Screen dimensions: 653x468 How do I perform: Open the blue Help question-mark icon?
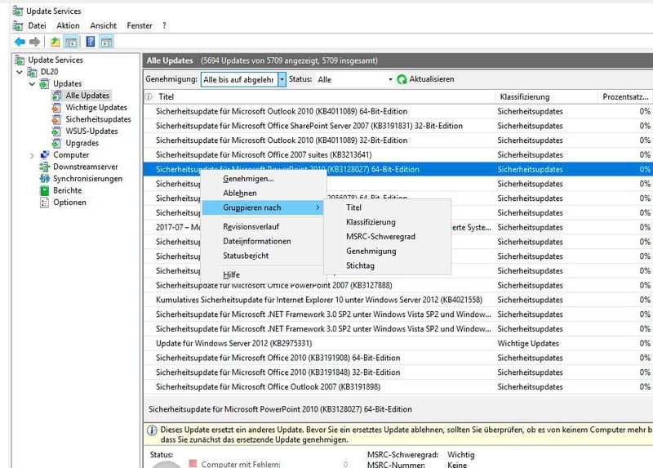point(91,42)
